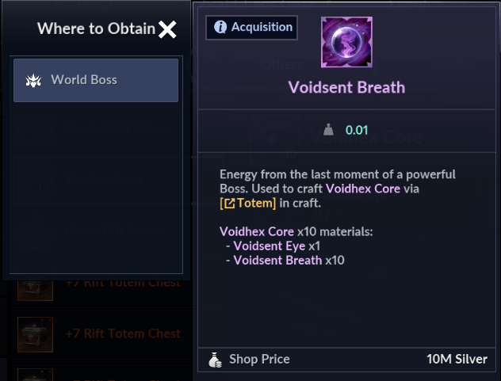Click the info icon beside Acquisition
Viewport: 501px width, 381px height.
(220, 28)
